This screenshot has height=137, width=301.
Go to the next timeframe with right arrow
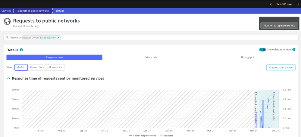(298, 4)
